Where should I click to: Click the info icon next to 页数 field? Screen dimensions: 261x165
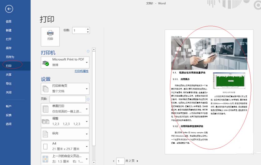pos(88,99)
